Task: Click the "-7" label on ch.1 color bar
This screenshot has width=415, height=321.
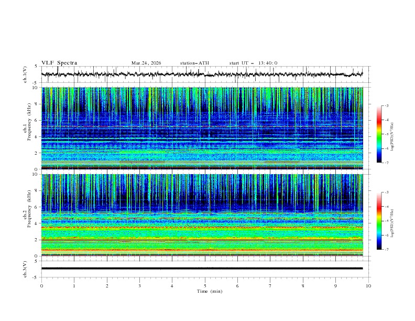Action: [387, 163]
